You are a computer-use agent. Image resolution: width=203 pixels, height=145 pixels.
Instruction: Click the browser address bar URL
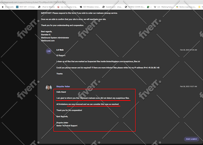(33, 2)
